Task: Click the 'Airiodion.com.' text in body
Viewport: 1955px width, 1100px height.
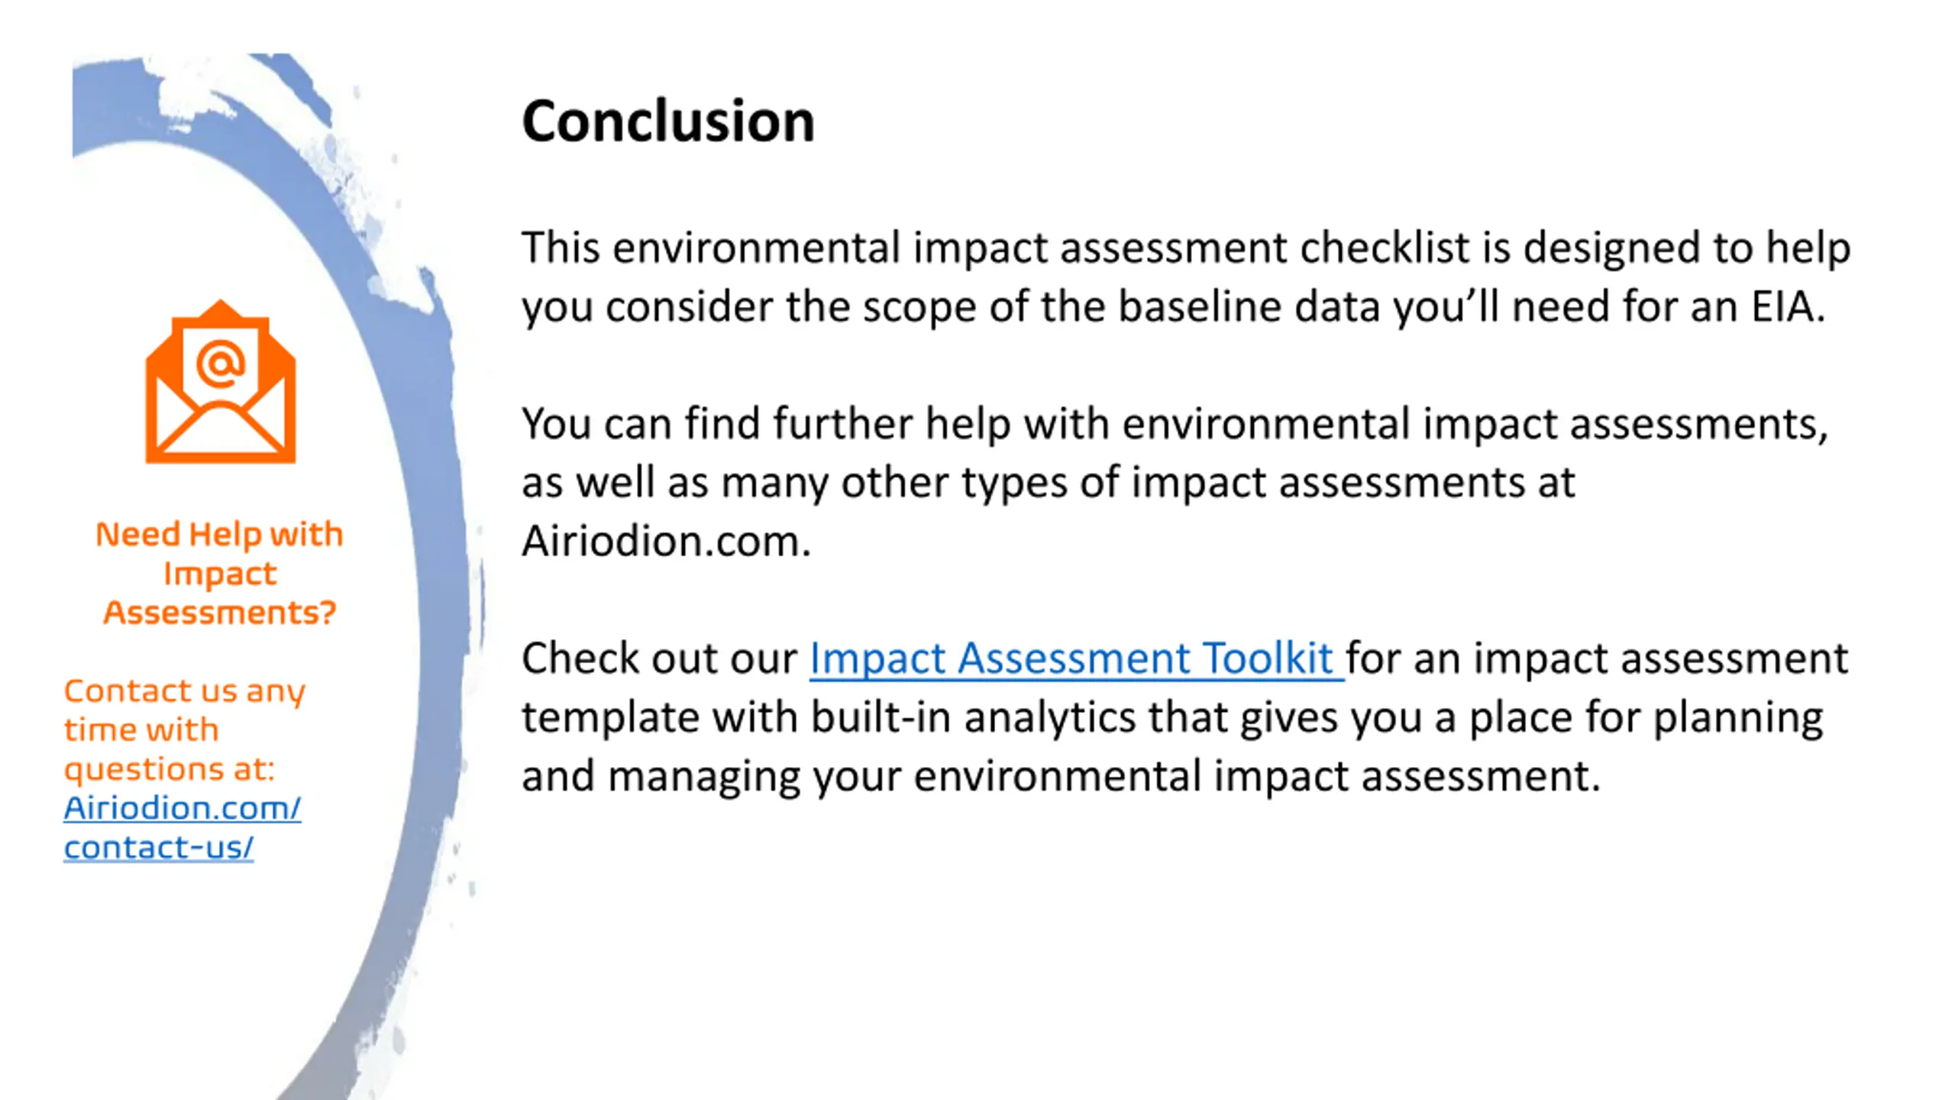Action: pos(666,542)
